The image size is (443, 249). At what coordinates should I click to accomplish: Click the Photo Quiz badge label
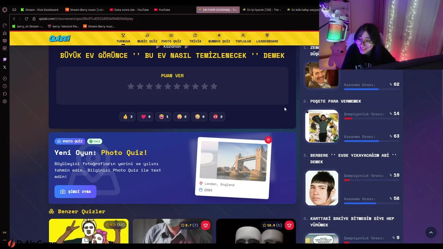(70, 141)
